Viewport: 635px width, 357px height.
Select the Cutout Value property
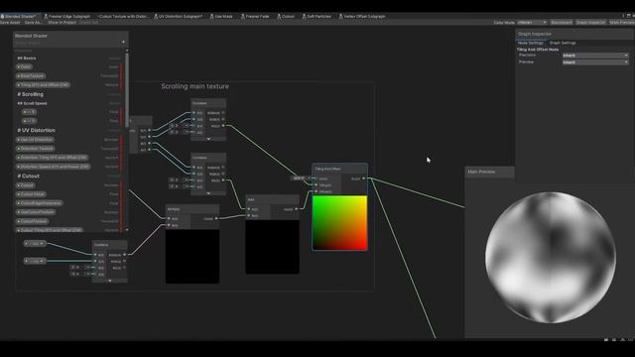pos(31,194)
